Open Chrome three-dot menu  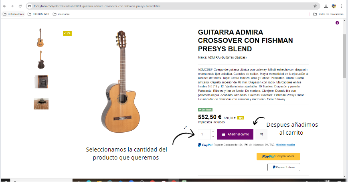tap(342, 6)
